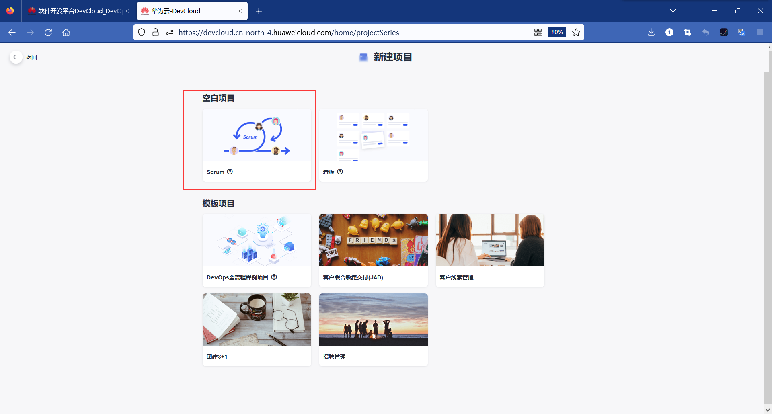Click the 新建项目 page heading
Screen dimensions: 772x414
pyautogui.click(x=393, y=57)
